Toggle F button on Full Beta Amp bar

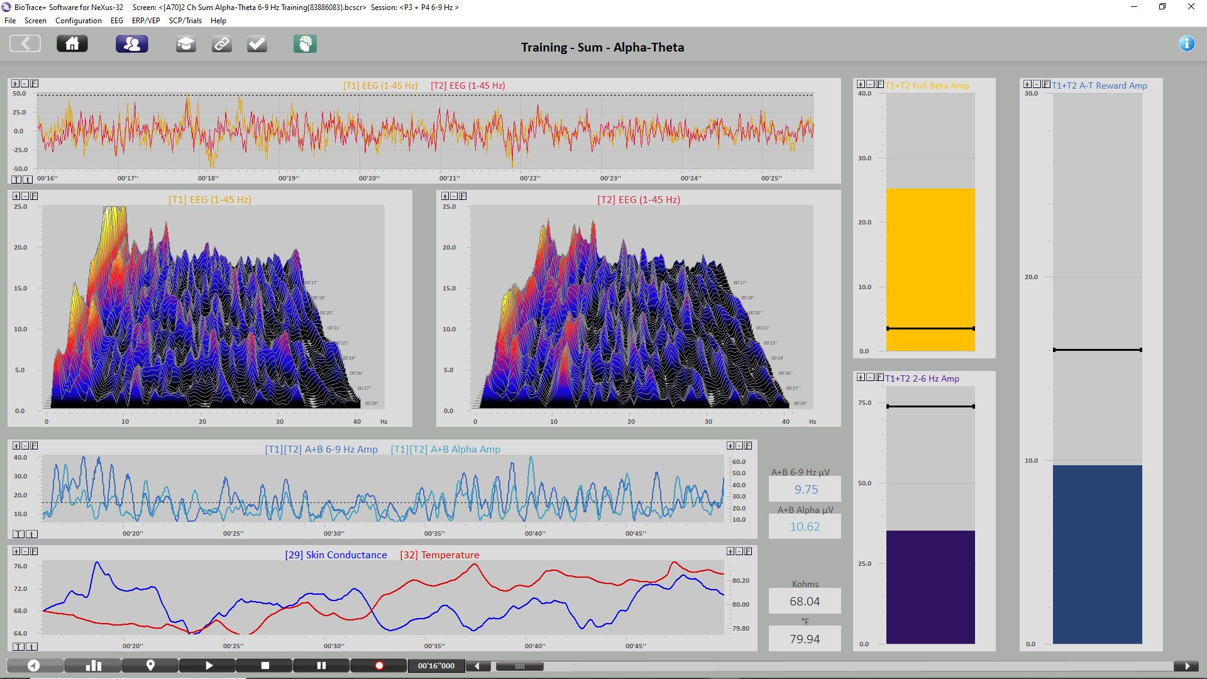pyautogui.click(x=879, y=84)
